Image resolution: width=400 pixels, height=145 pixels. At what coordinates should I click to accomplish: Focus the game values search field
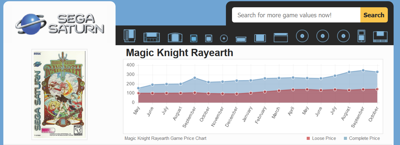point(296,15)
